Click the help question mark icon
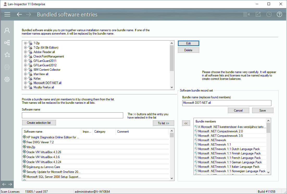 tap(279, 14)
